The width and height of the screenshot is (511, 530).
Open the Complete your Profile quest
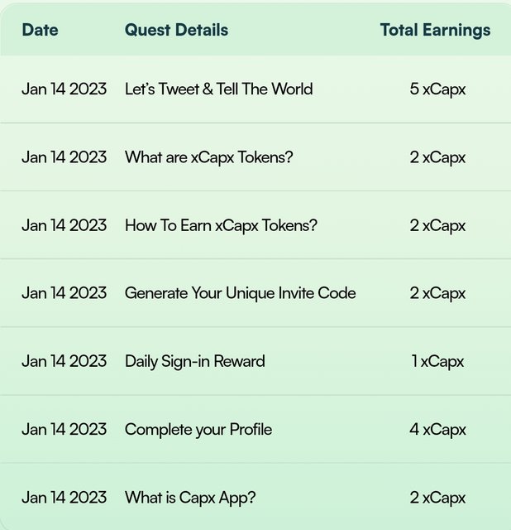point(198,430)
